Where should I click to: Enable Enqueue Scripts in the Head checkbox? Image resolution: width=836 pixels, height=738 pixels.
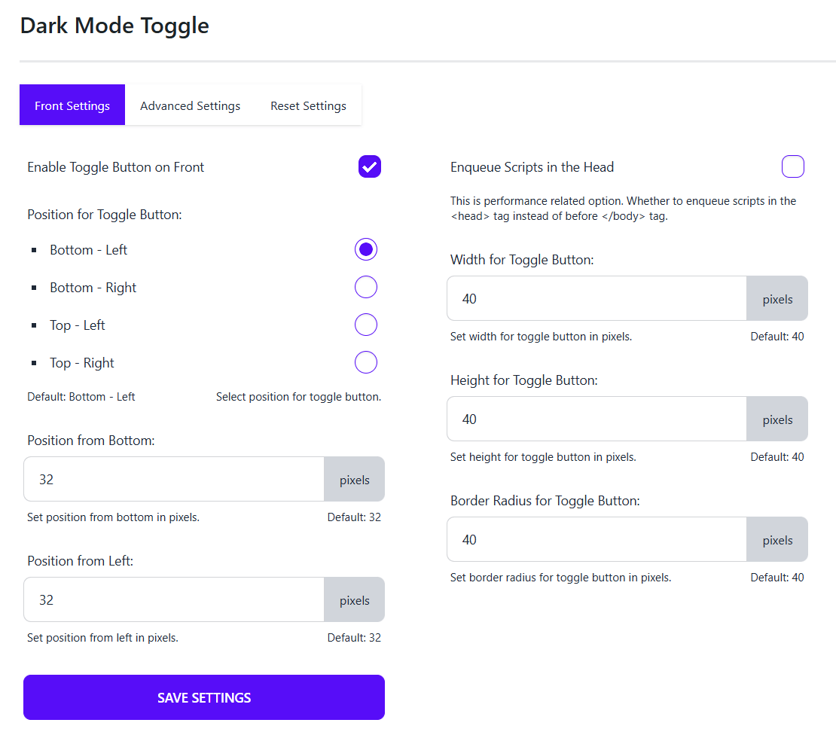793,166
